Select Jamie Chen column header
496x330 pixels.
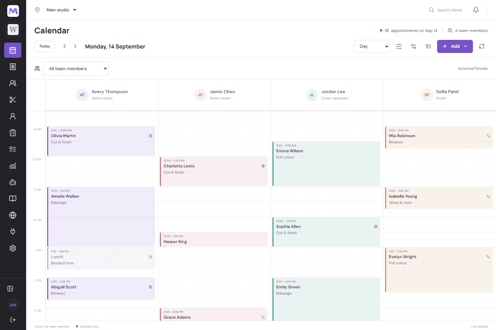[215, 95]
